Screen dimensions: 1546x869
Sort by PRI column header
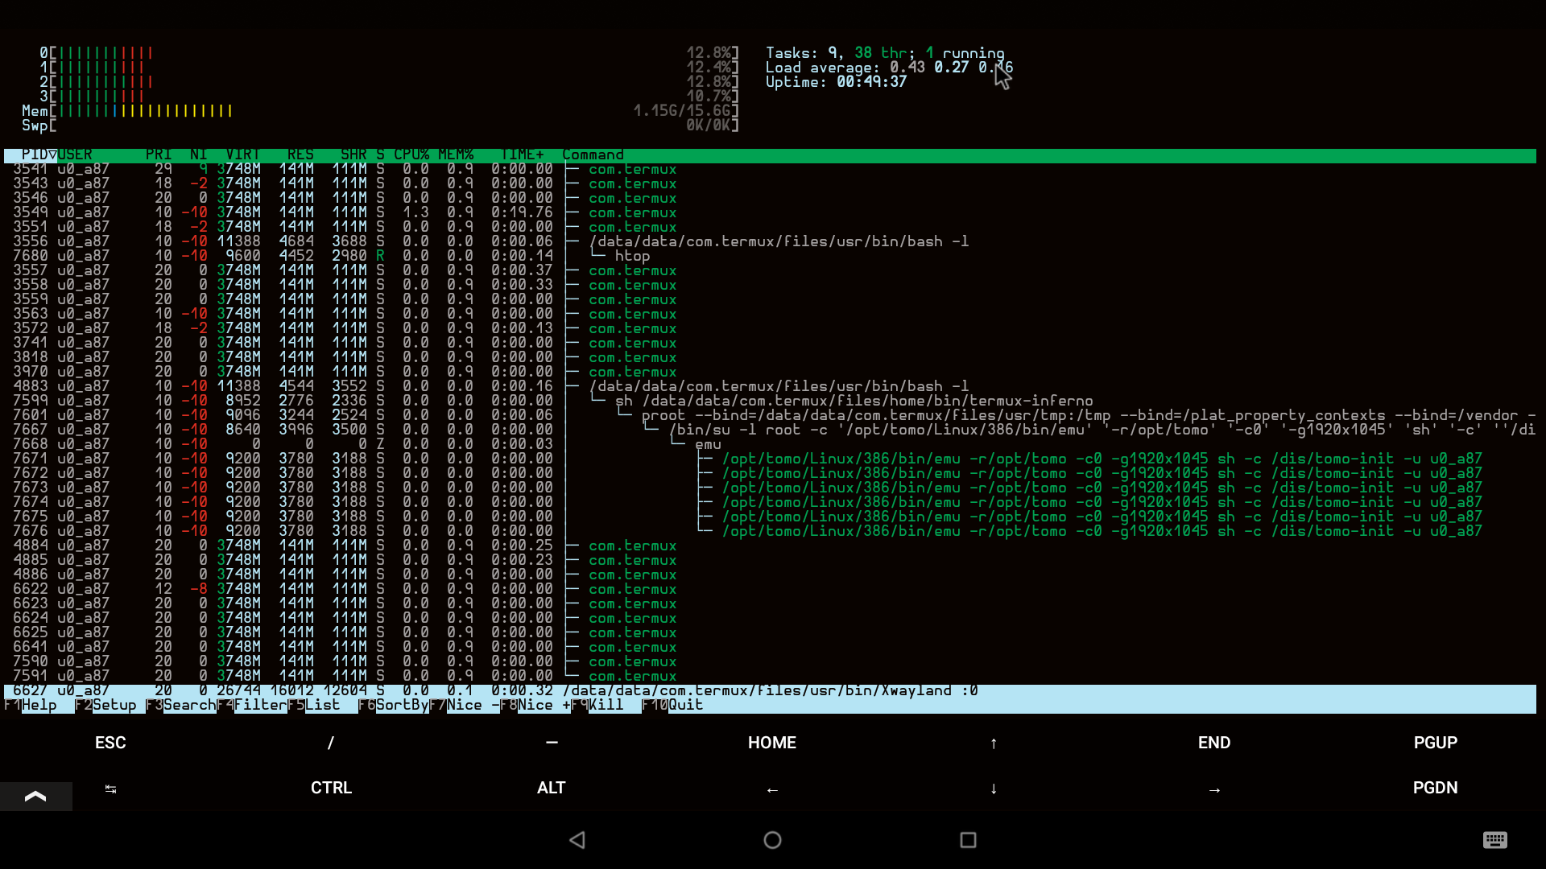pyautogui.click(x=159, y=154)
